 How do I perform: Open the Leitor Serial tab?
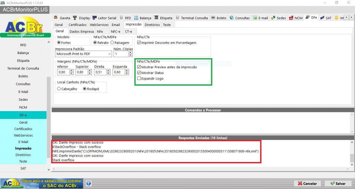pyautogui.click(x=104, y=18)
